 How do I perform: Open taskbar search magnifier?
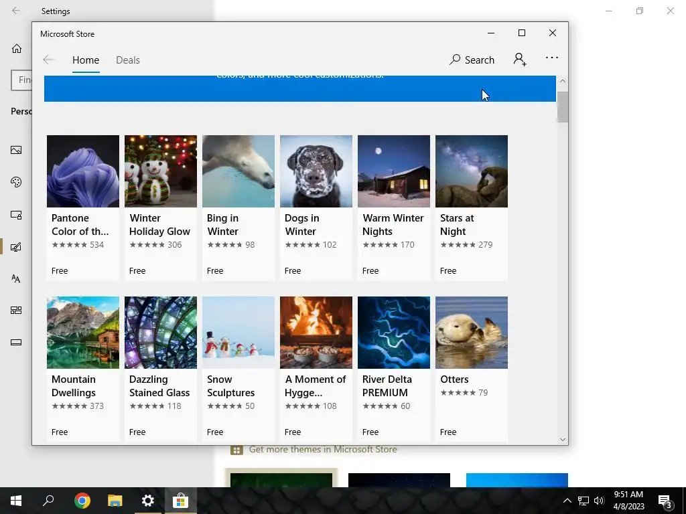point(48,501)
